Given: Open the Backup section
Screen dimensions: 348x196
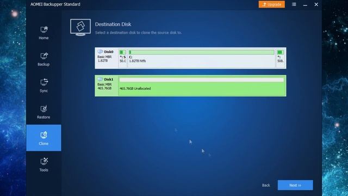Looking at the screenshot, I should pyautogui.click(x=43, y=59).
